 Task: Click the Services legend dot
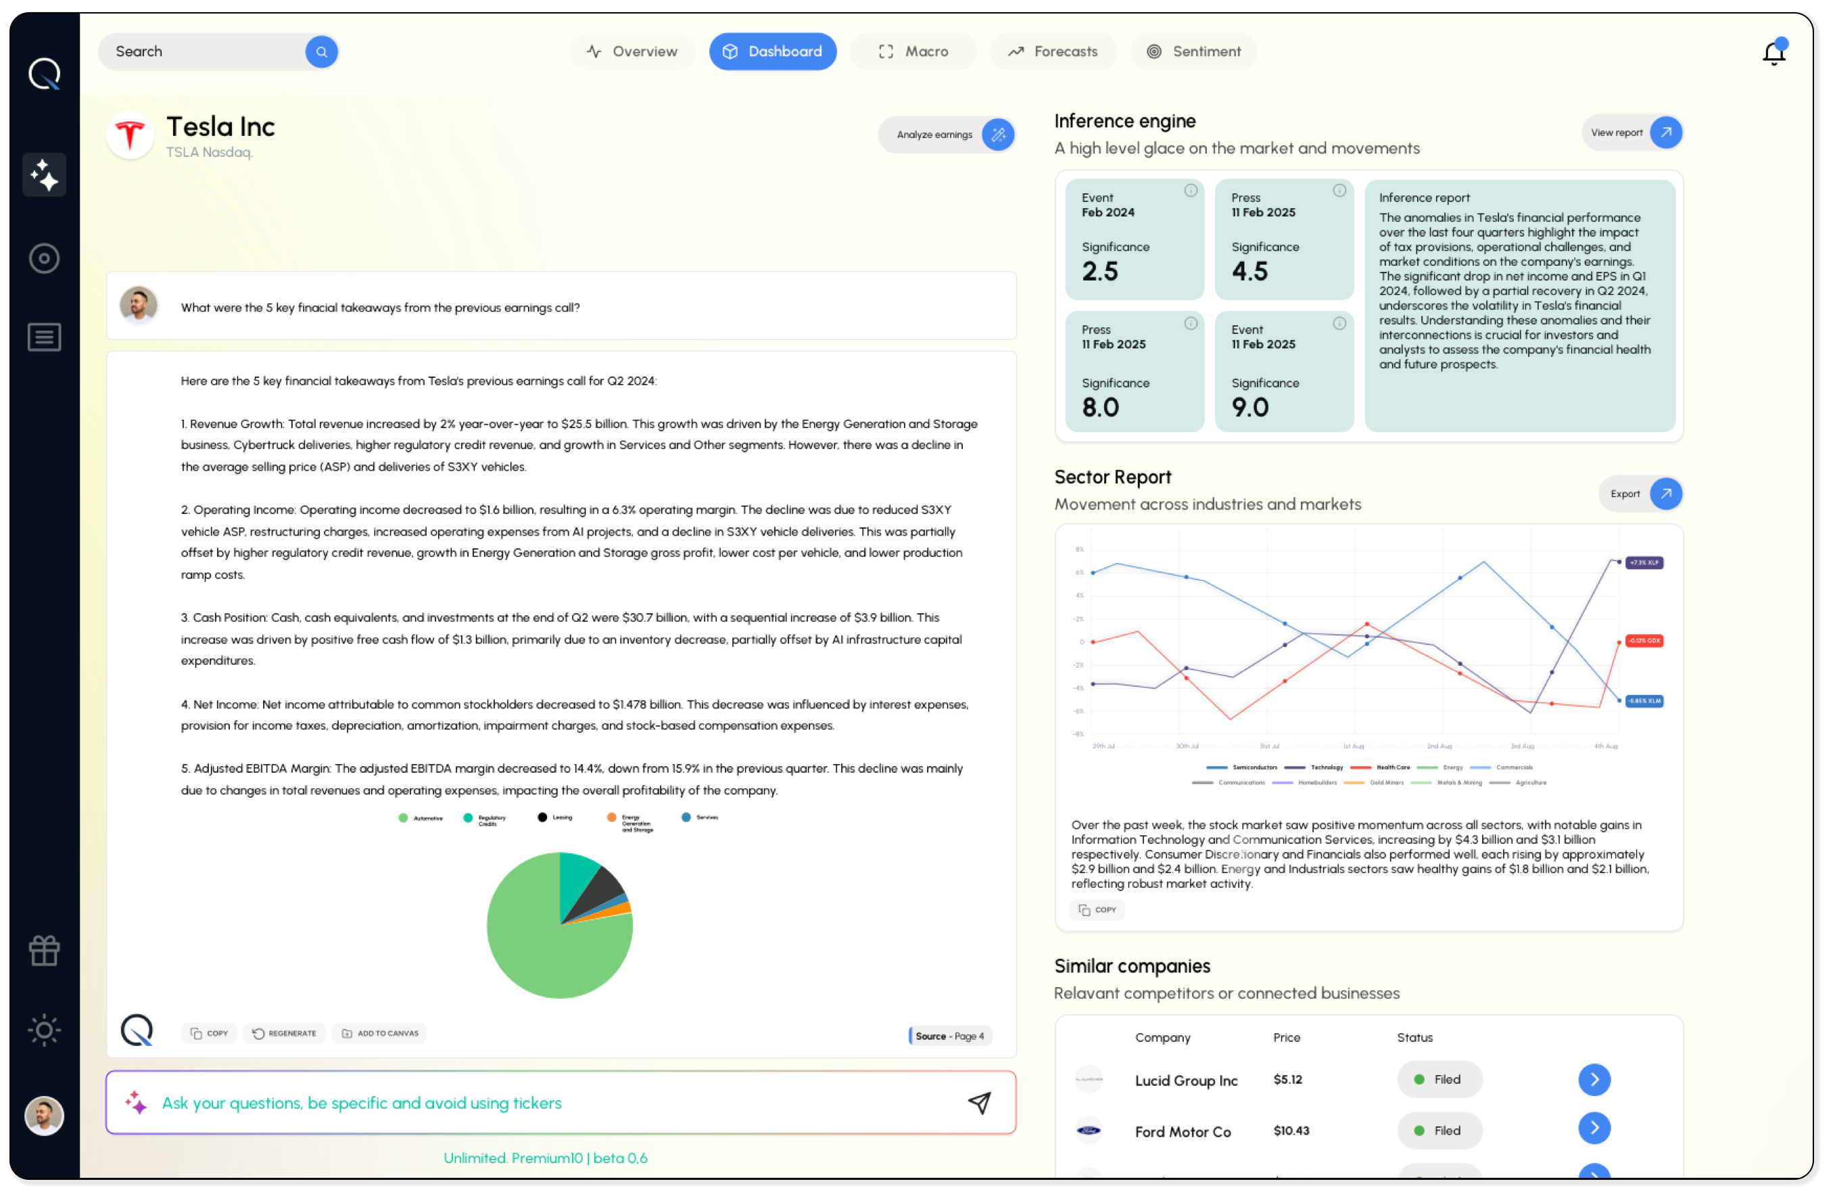(x=686, y=817)
